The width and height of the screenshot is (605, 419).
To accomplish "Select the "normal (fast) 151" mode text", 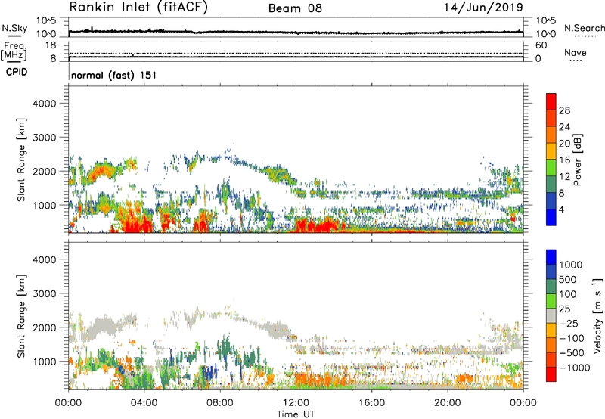I will 114,75.
